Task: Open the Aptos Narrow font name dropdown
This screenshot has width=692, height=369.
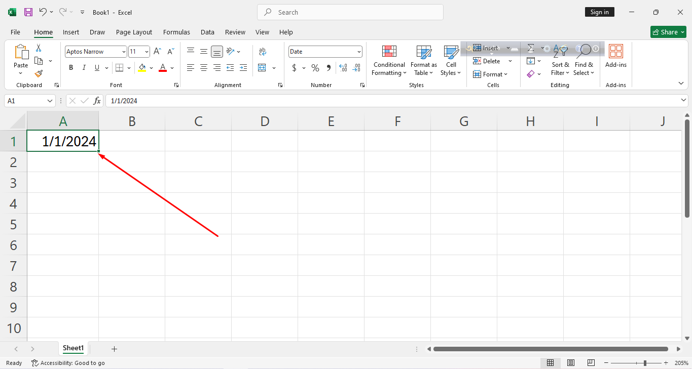Action: tap(124, 52)
